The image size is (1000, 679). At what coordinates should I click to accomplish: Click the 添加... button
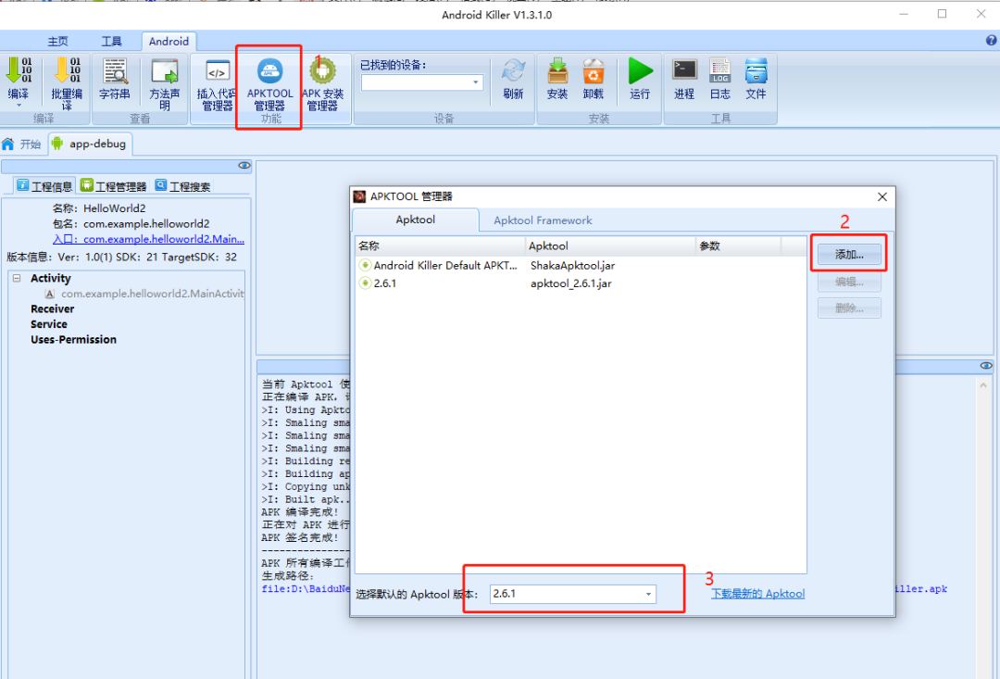[849, 255]
